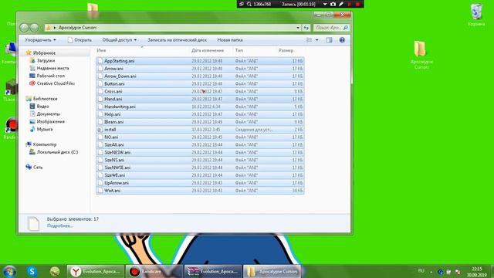Go back with Explorer Back button
This screenshot has height=278, width=494.
click(24, 28)
